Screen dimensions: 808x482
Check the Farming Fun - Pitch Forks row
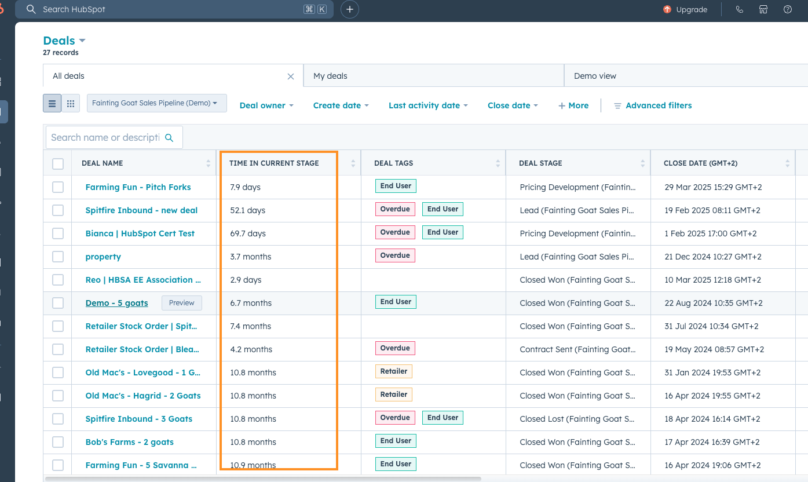click(58, 187)
